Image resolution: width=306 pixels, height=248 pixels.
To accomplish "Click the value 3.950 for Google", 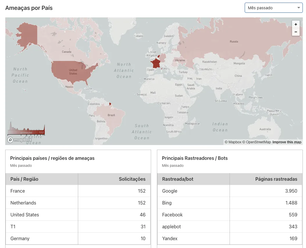I will (291, 191).
